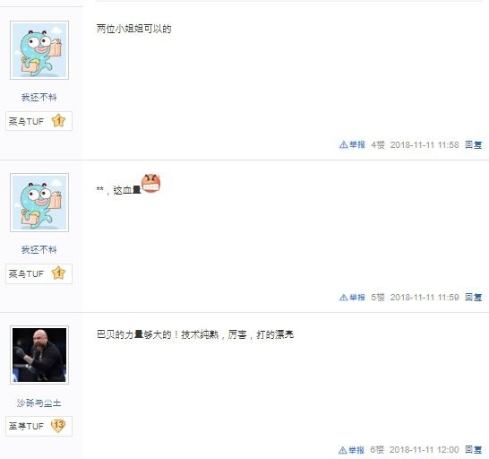Open username 我还不料 on the first post
This screenshot has width=489, height=459.
tap(39, 98)
